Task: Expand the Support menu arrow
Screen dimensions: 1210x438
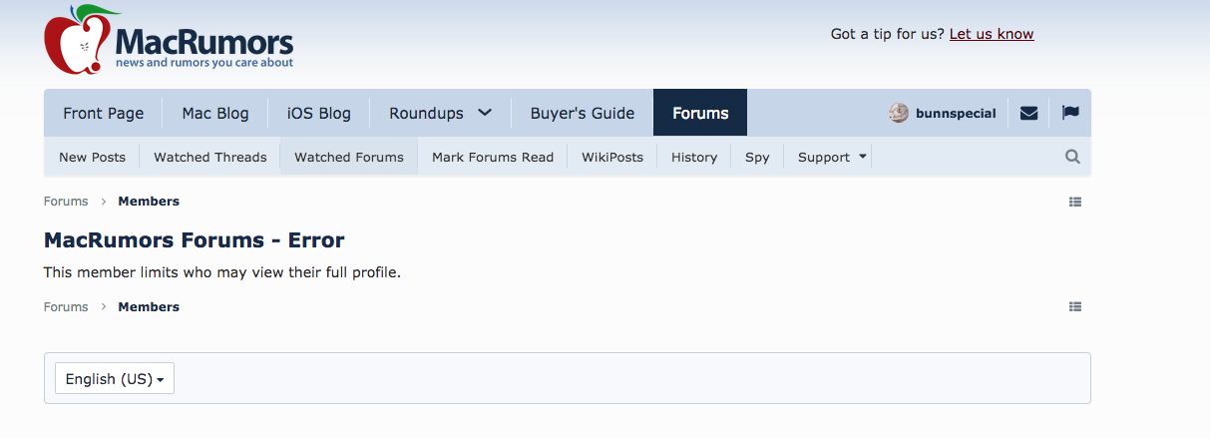Action: (863, 157)
